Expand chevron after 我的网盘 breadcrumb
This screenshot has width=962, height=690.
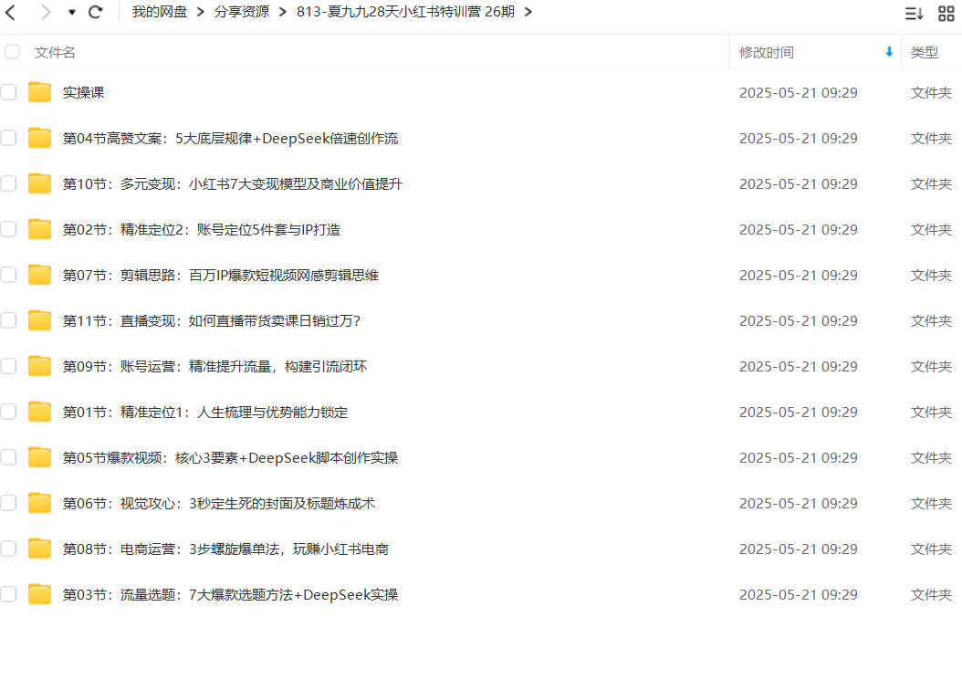pyautogui.click(x=200, y=12)
